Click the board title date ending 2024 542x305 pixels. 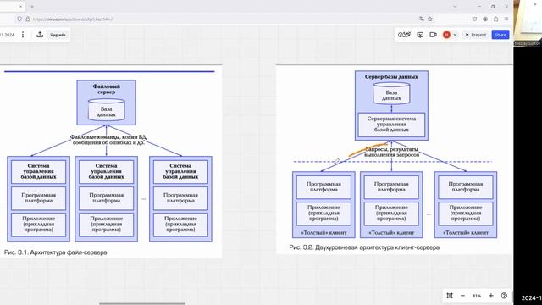coord(7,35)
